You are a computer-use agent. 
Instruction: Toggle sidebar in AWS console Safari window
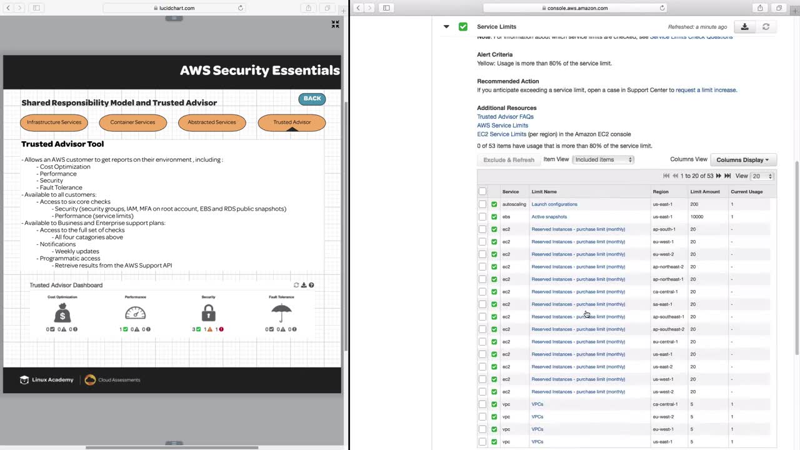tap(386, 8)
